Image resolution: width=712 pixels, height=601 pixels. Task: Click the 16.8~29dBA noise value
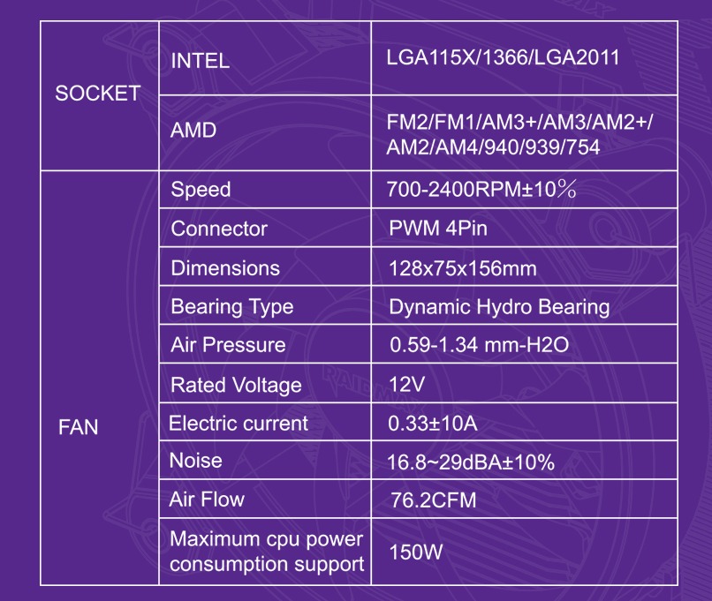(x=471, y=462)
